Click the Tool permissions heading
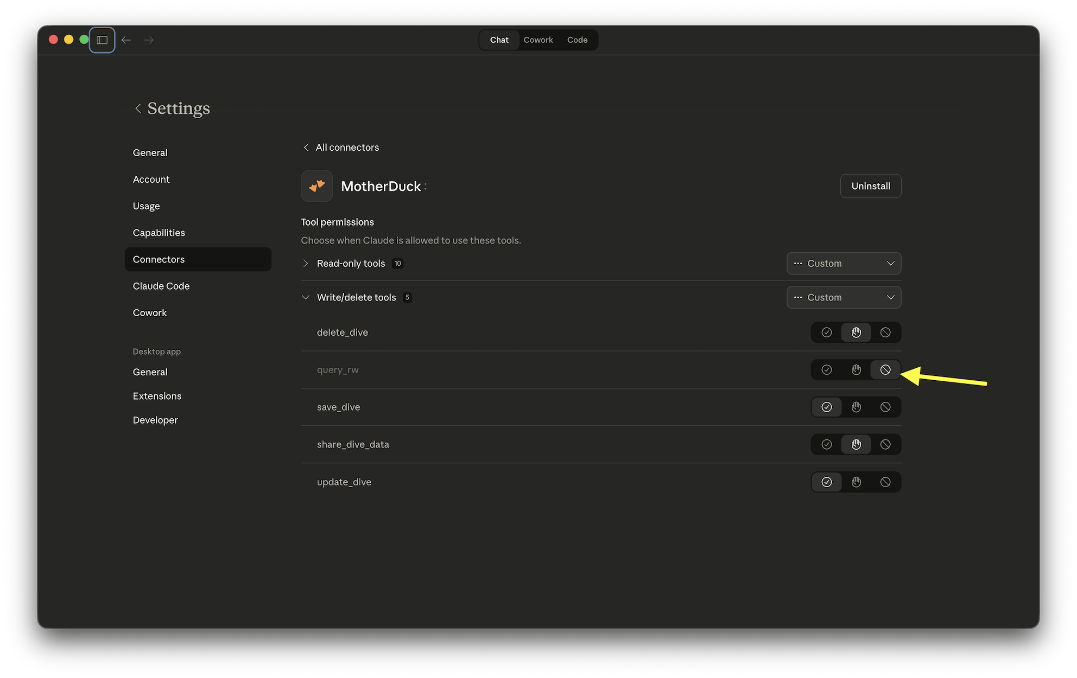 tap(338, 222)
